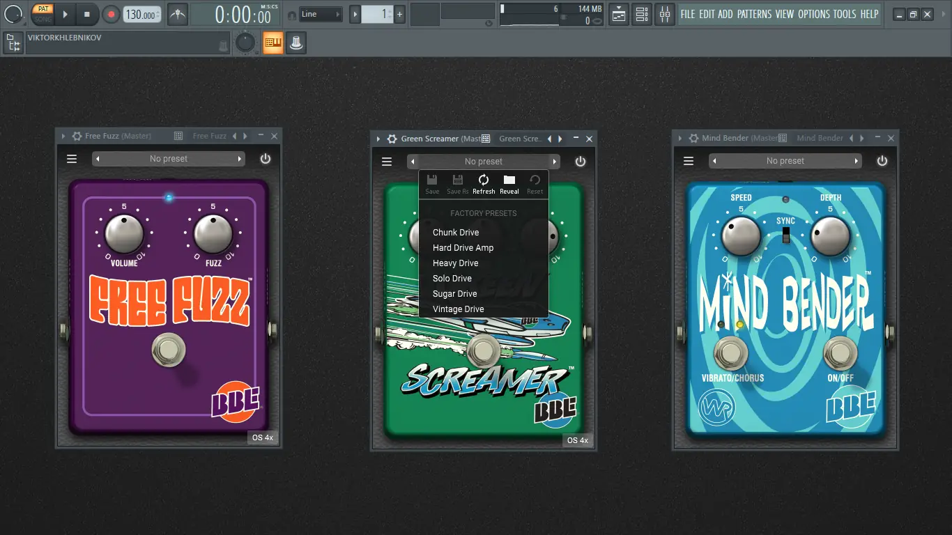
Task: Open the OPTIONS menu
Action: pos(814,14)
